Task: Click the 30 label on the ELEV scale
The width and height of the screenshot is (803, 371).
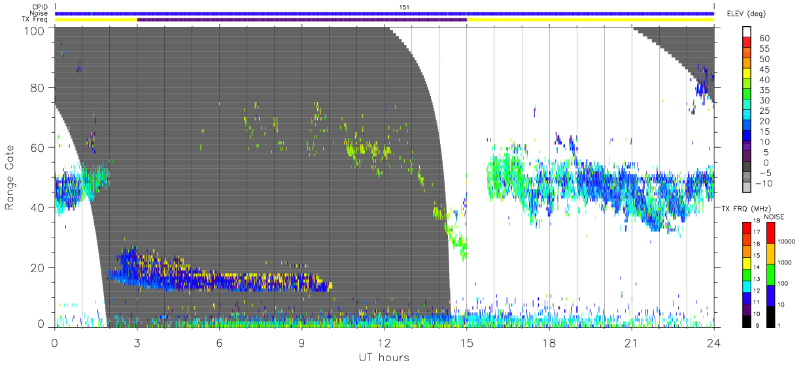Action: tap(764, 101)
